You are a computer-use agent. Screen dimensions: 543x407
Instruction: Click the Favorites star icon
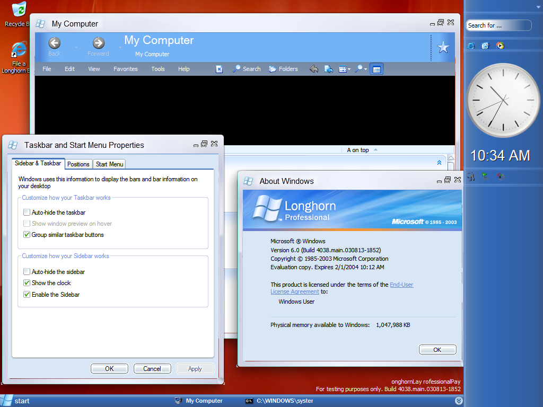pos(443,48)
